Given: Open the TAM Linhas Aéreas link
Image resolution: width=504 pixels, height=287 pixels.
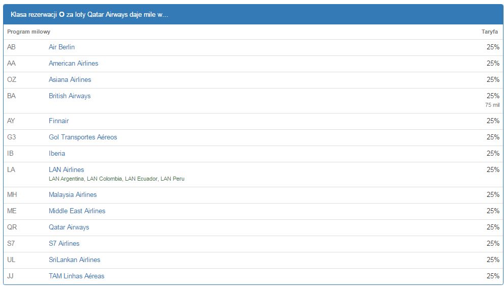Looking at the screenshot, I should 77,276.
